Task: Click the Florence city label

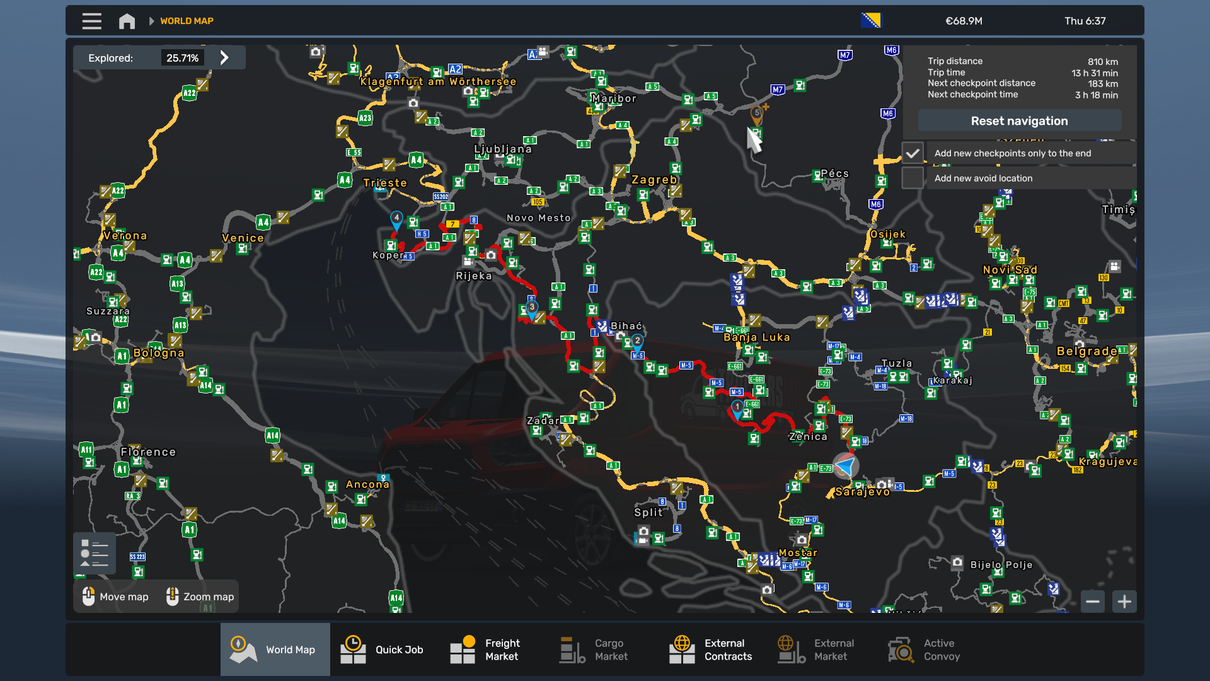Action: click(148, 452)
